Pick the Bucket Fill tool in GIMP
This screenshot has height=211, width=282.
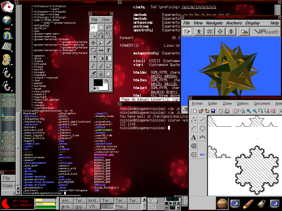pos(101,58)
